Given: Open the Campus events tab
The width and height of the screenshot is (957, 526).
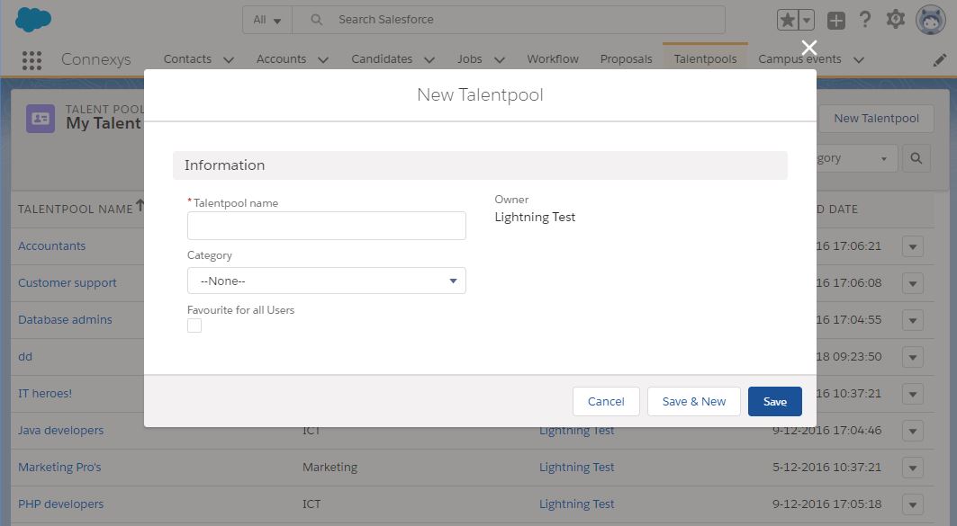Looking at the screenshot, I should coord(799,59).
